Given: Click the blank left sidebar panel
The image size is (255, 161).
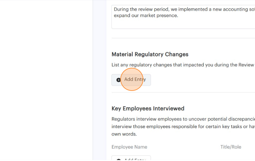Looking at the screenshot, I should tap(46, 80).
